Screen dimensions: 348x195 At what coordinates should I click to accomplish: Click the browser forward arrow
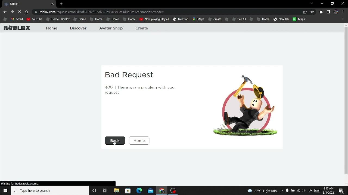pyautogui.click(x=12, y=12)
